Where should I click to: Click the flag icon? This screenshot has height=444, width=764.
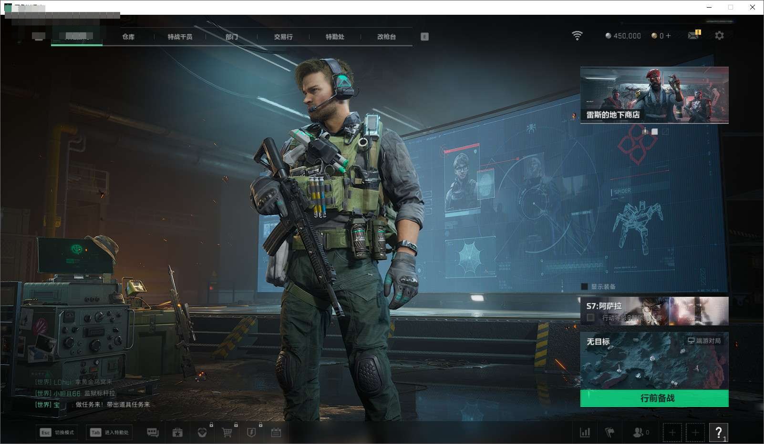pos(609,433)
